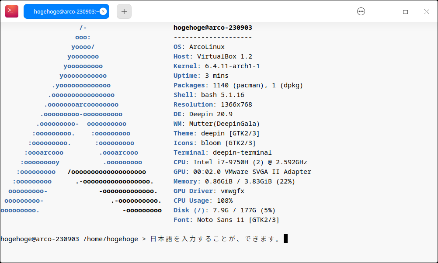Click the Kernel: 6.4.11-arch1-1 line

tap(217, 66)
